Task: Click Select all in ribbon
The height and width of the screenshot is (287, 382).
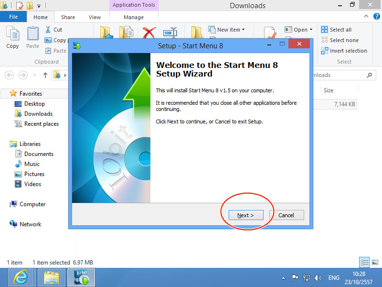Action: click(336, 30)
